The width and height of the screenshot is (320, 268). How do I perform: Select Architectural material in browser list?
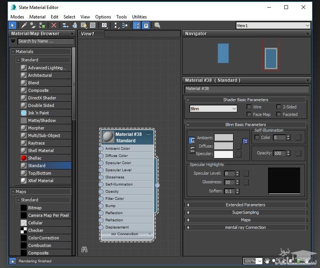click(x=40, y=75)
